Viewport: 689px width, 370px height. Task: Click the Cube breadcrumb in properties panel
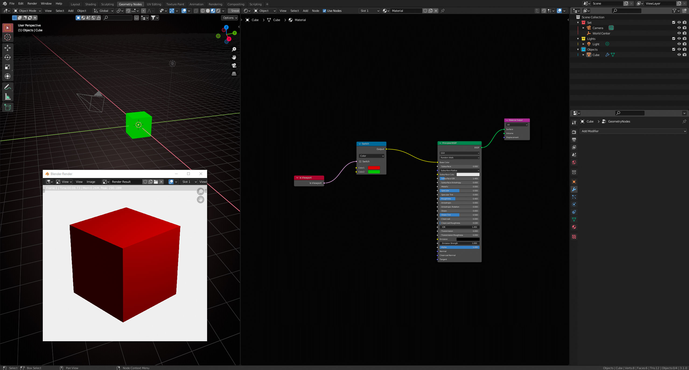[x=590, y=121]
